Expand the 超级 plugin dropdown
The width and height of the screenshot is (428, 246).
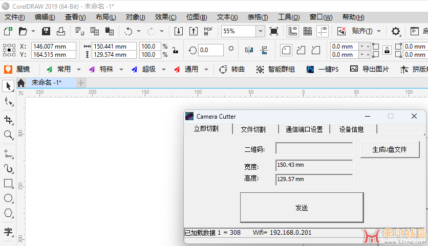[x=164, y=70]
